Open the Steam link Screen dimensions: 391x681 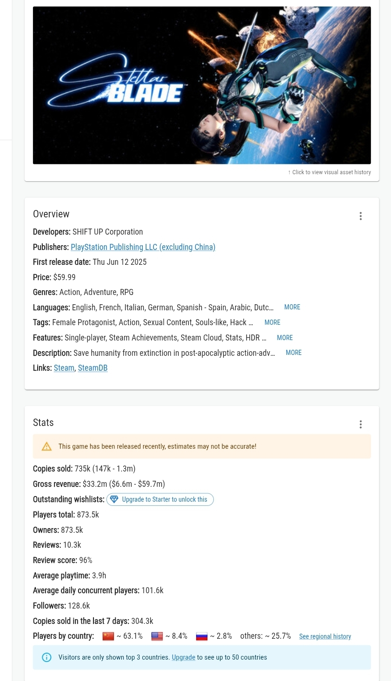coord(64,368)
